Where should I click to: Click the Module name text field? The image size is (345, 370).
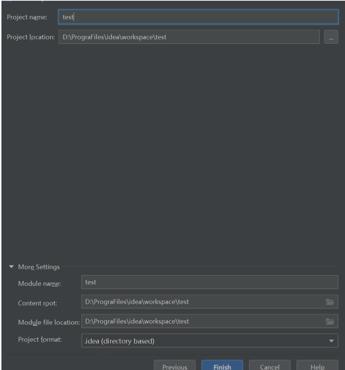(x=209, y=283)
